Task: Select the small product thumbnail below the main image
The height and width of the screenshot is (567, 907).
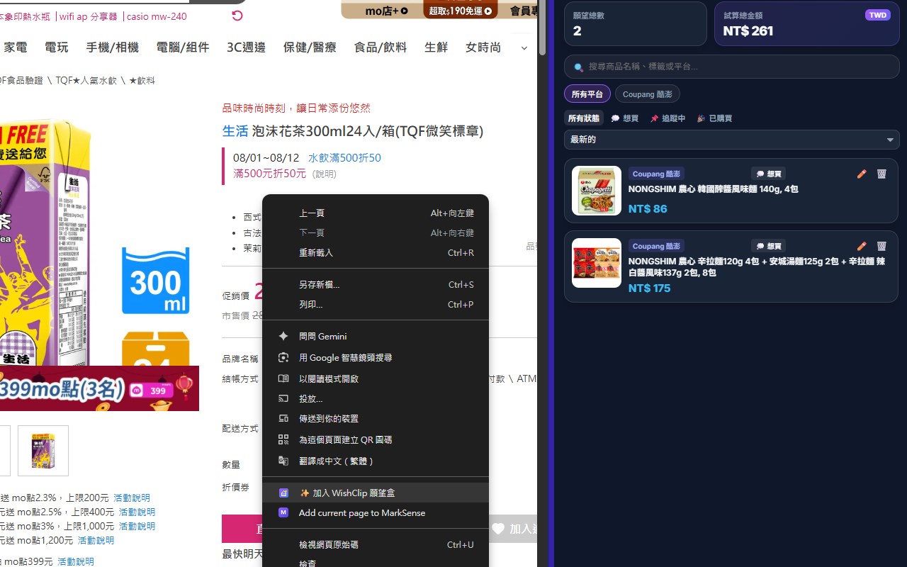Action: (x=43, y=451)
